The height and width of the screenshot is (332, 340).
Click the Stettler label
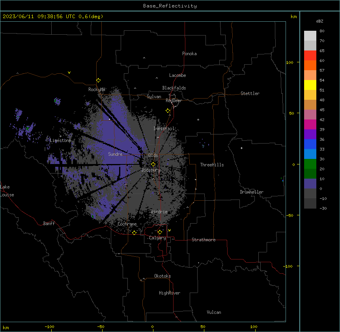pos(250,93)
